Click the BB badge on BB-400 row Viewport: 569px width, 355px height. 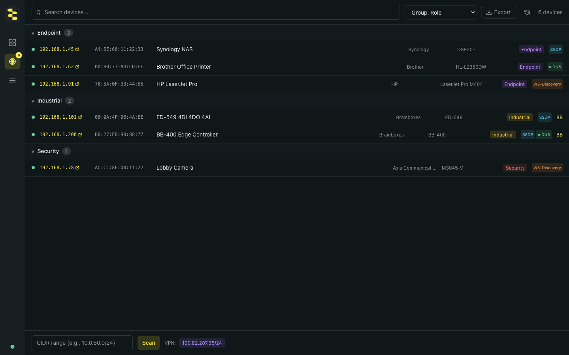coord(560,135)
